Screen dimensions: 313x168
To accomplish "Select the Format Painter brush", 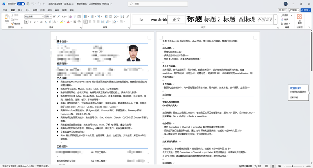I will tap(13, 23).
